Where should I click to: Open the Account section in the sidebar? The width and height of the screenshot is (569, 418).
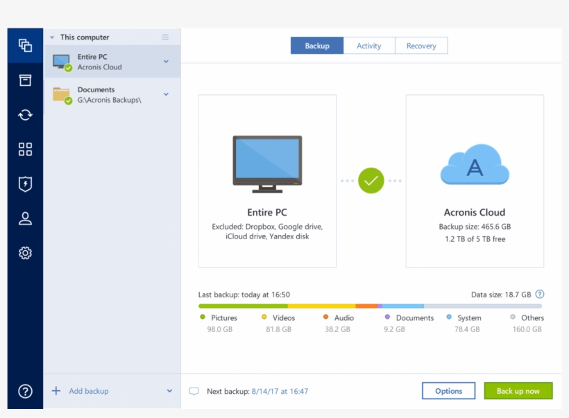pyautogui.click(x=25, y=218)
